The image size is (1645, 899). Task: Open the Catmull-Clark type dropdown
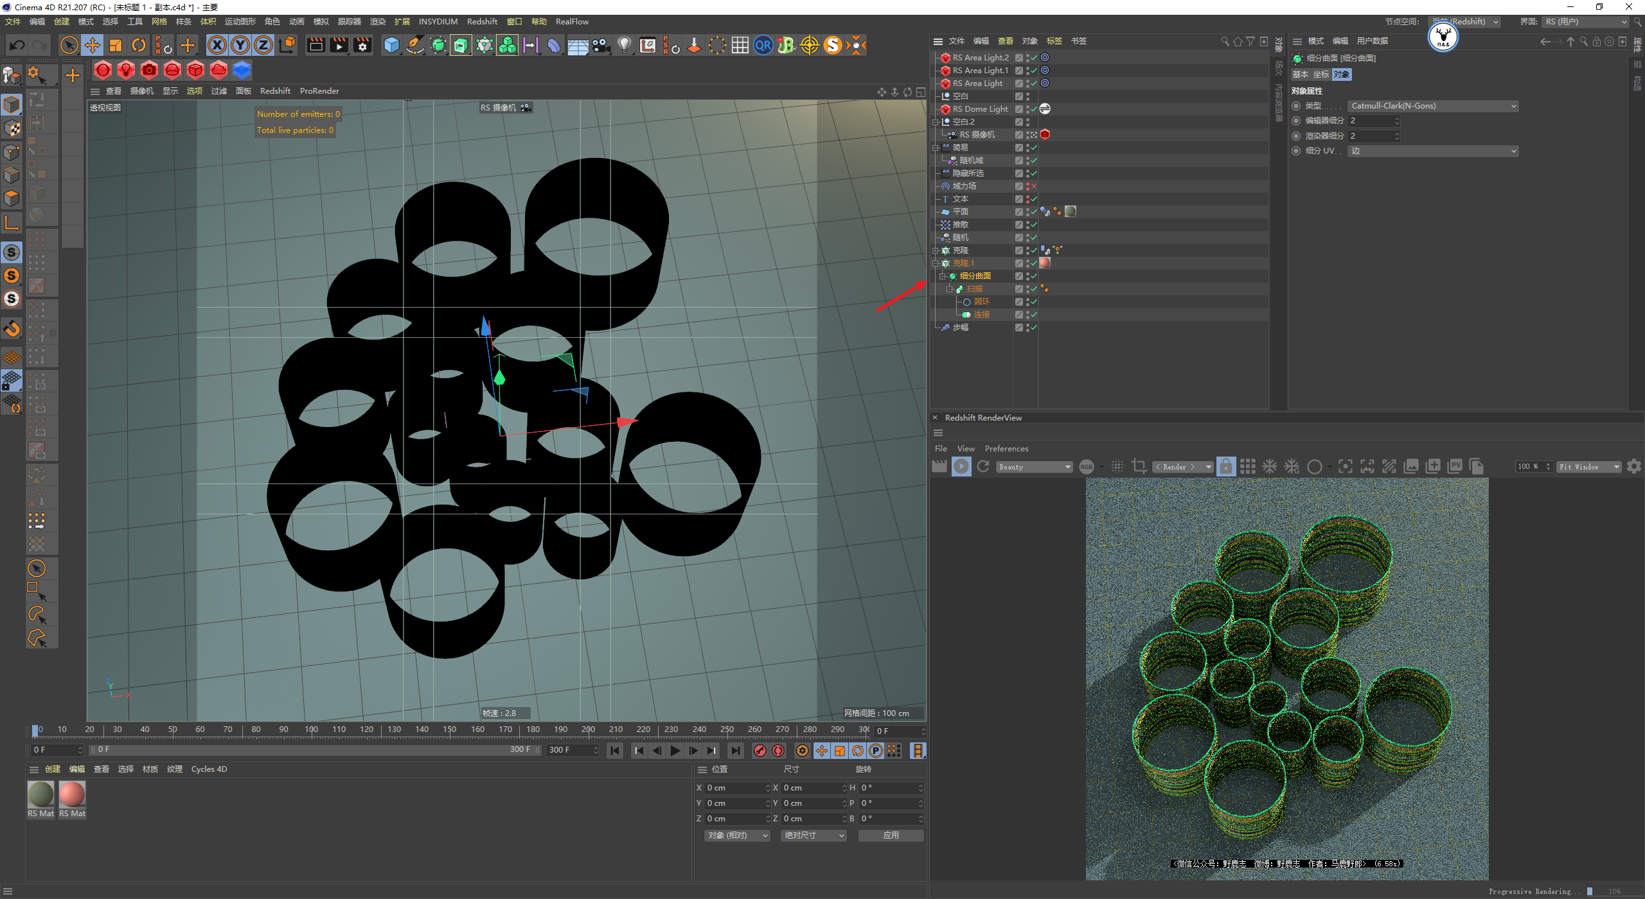[1433, 106]
